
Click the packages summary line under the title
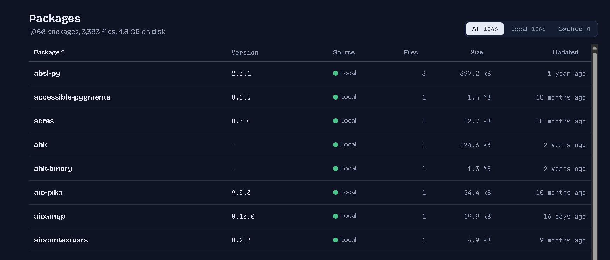coord(97,32)
